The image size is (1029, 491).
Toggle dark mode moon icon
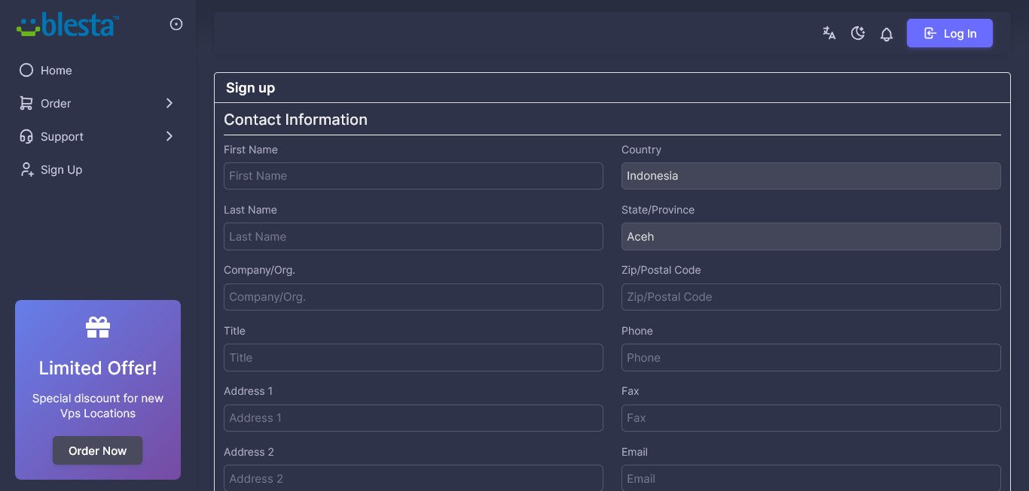coord(857,33)
